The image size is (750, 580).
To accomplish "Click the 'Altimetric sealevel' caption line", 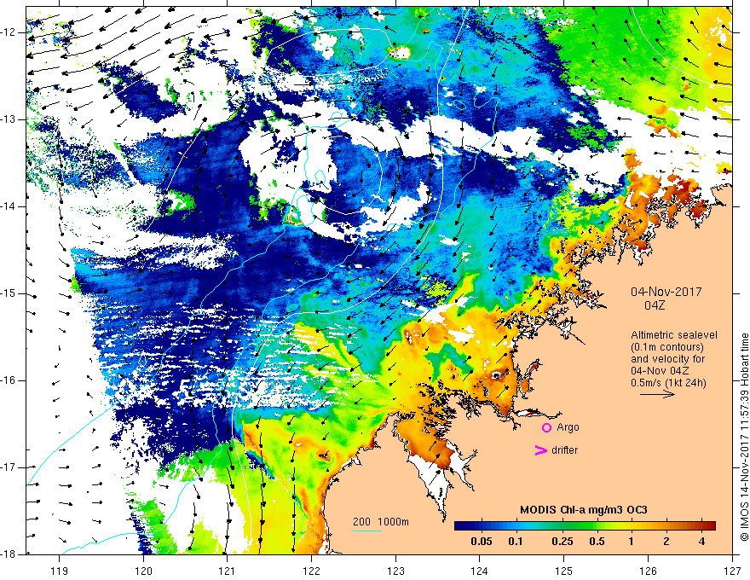I will (674, 335).
